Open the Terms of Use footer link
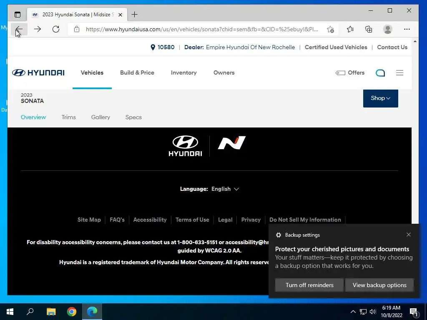The image size is (427, 320). coord(192,220)
